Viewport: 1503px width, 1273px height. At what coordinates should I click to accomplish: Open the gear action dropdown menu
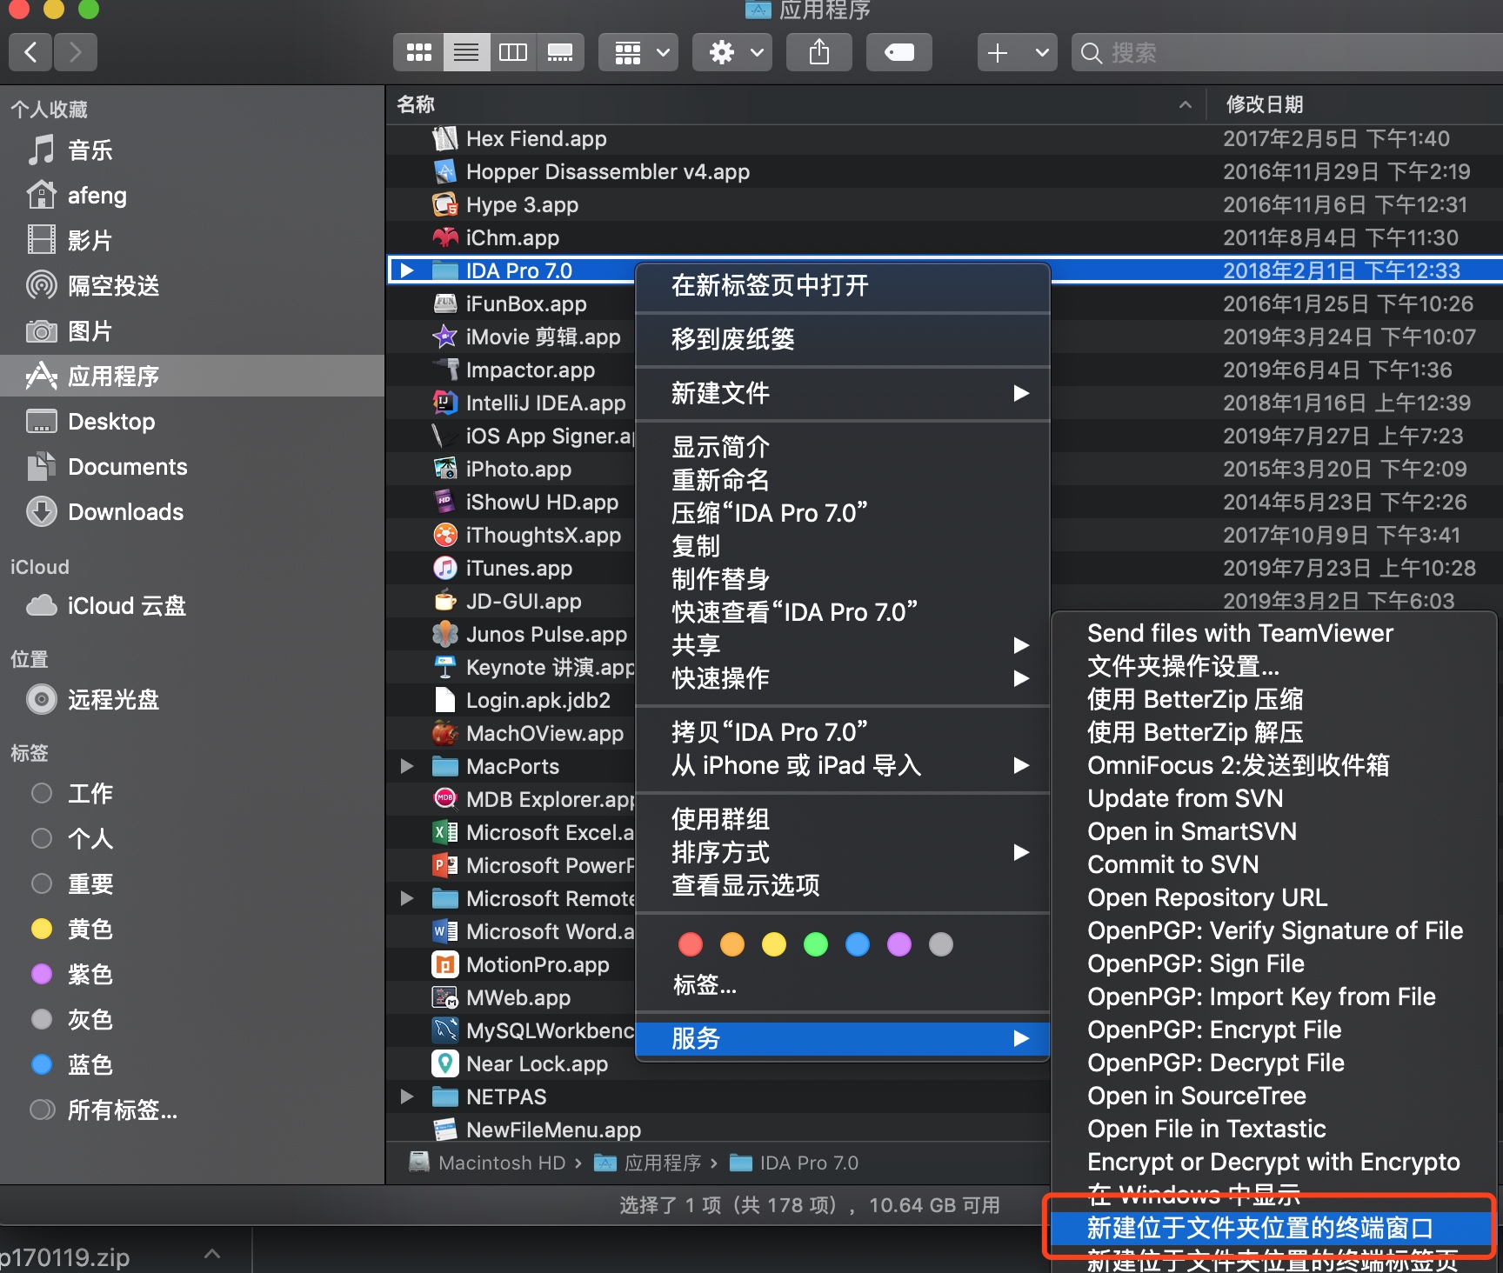pyautogui.click(x=733, y=52)
